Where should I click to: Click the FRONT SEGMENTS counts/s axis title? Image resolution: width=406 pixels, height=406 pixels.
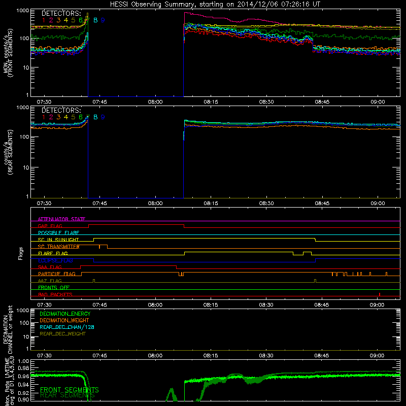pos(8,53)
